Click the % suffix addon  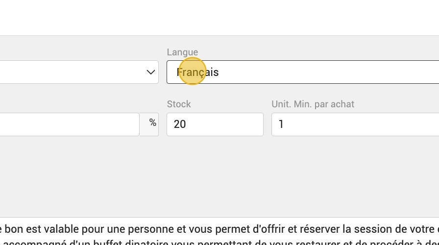point(152,122)
